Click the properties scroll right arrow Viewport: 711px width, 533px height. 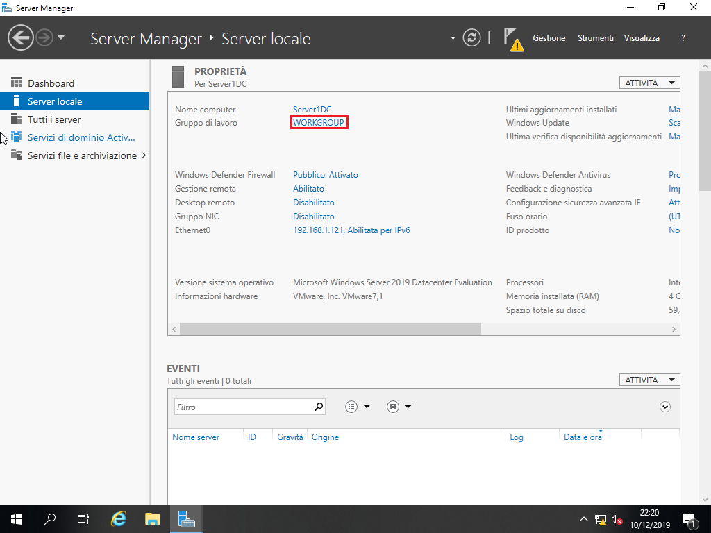[674, 330]
